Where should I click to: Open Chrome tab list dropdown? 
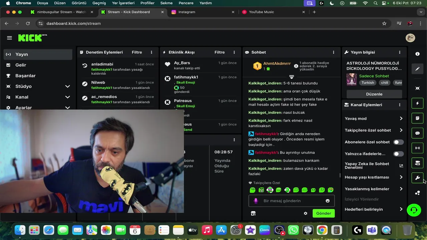pos(421,12)
